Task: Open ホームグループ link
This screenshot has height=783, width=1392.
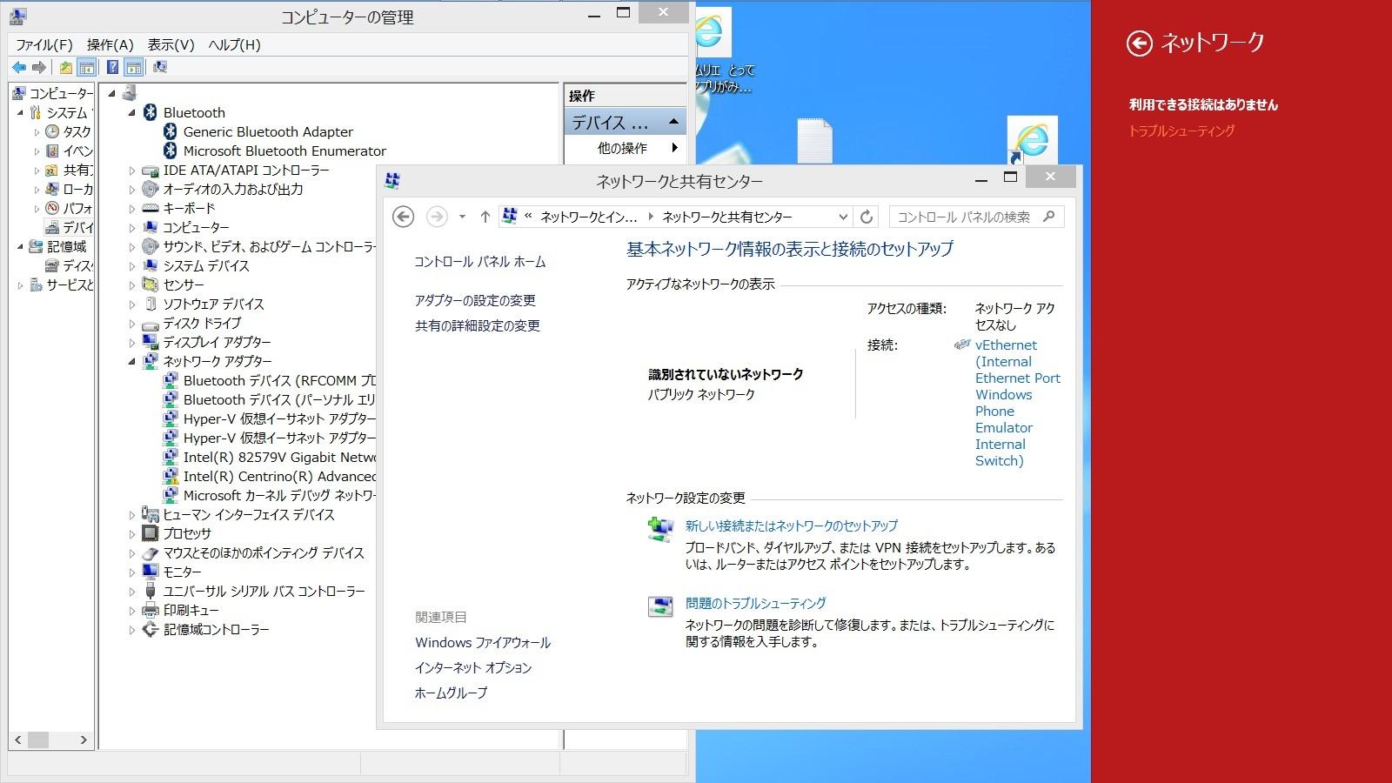Action: (451, 693)
